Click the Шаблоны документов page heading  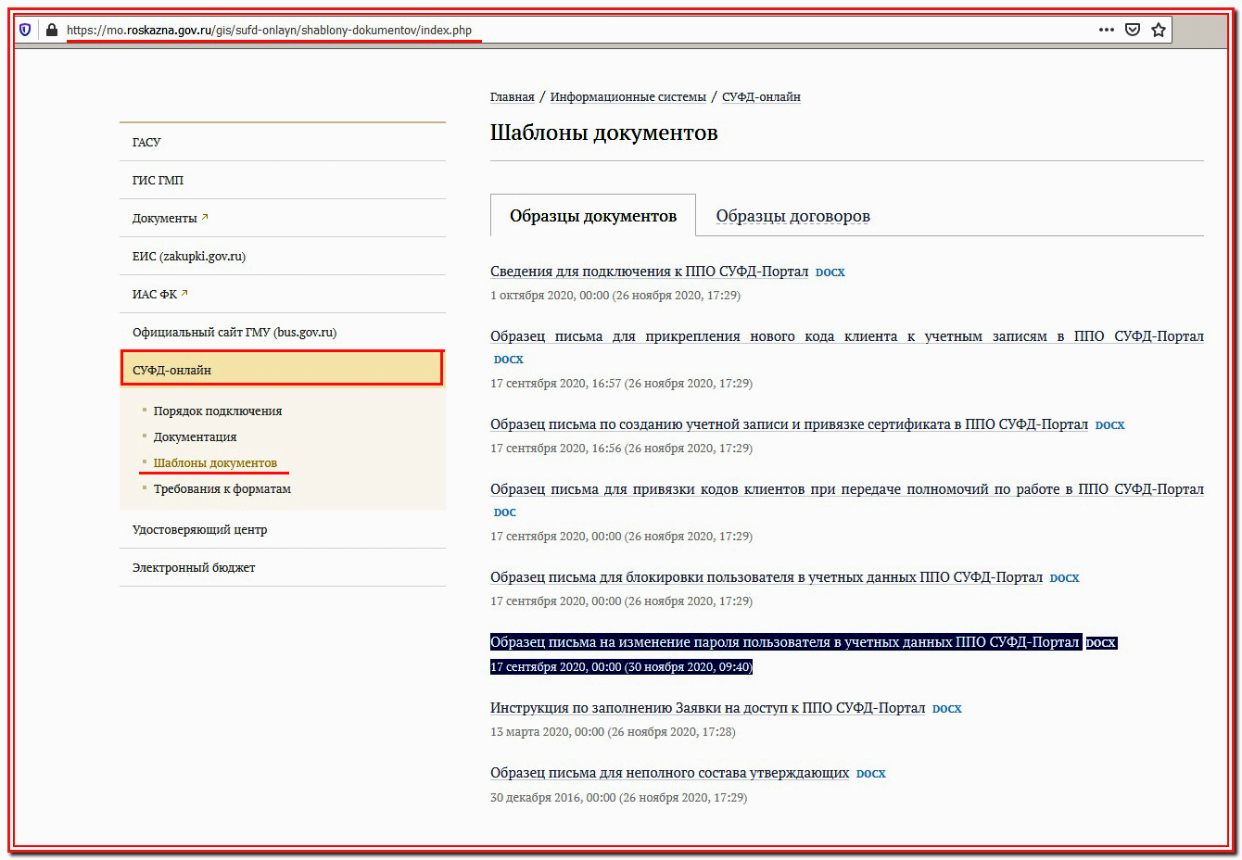pos(603,133)
